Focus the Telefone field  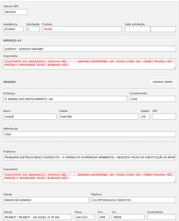[133, 200]
